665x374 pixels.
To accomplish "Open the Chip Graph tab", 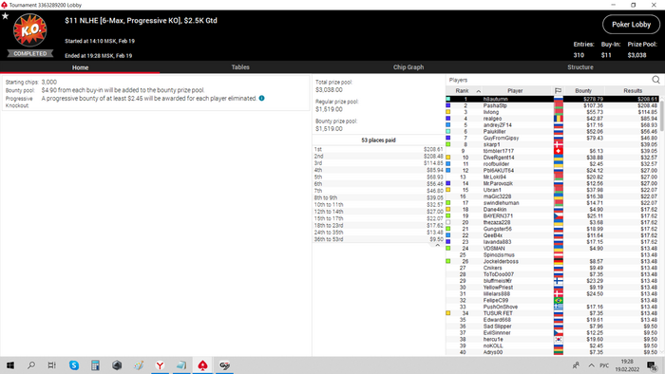I will pyautogui.click(x=408, y=67).
